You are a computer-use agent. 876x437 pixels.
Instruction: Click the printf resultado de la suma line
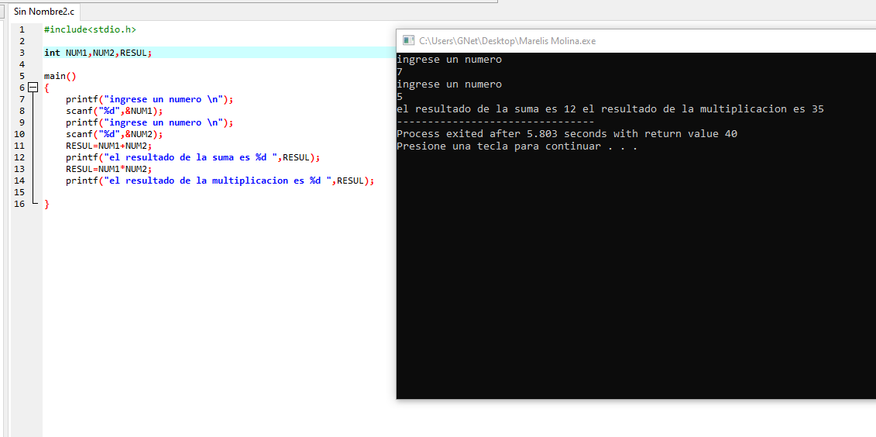193,157
